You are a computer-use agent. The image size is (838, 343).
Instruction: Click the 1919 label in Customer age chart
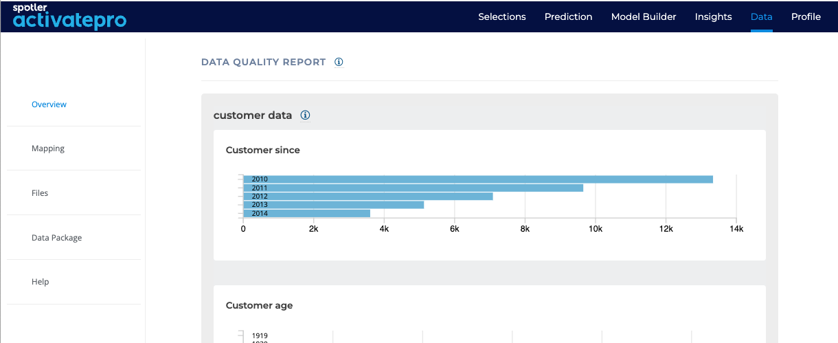pyautogui.click(x=260, y=335)
